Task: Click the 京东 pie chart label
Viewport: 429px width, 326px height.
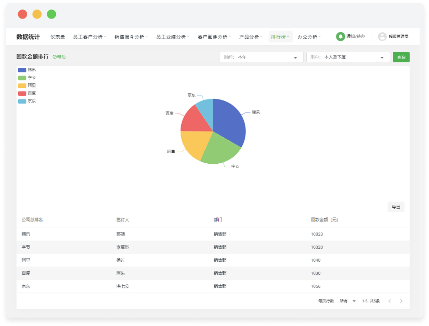Action: tap(192, 95)
